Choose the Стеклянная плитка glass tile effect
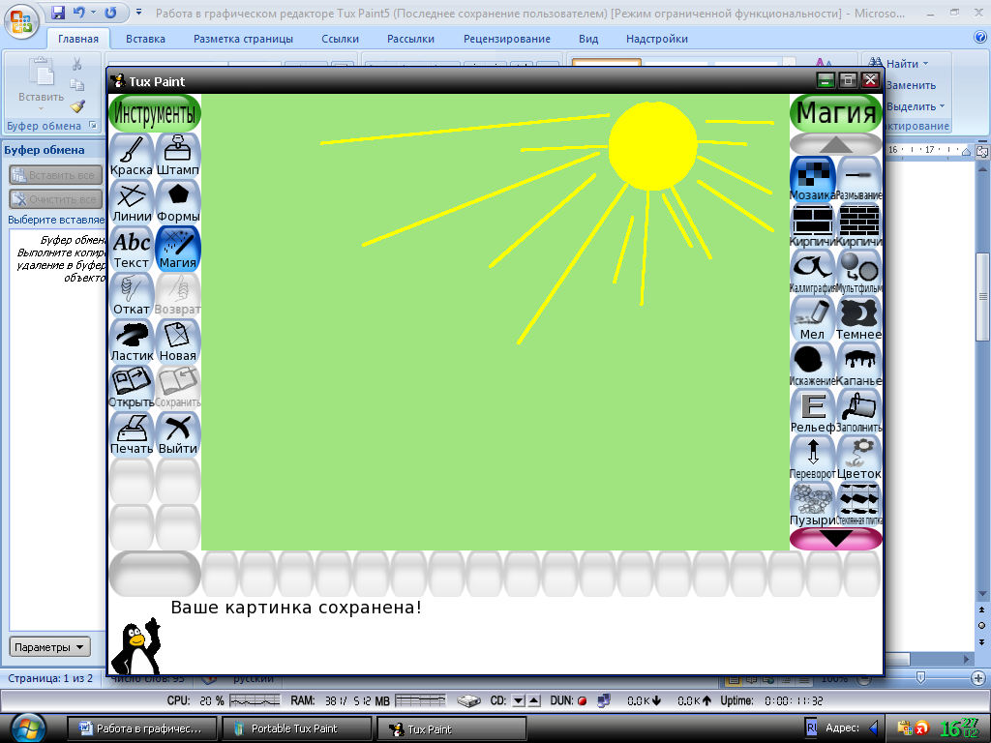The height and width of the screenshot is (743, 991). [859, 505]
